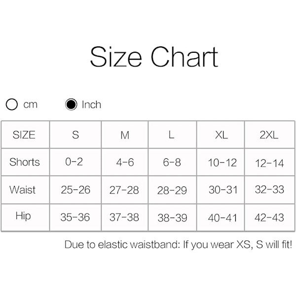Select the M size column header

click(124, 135)
